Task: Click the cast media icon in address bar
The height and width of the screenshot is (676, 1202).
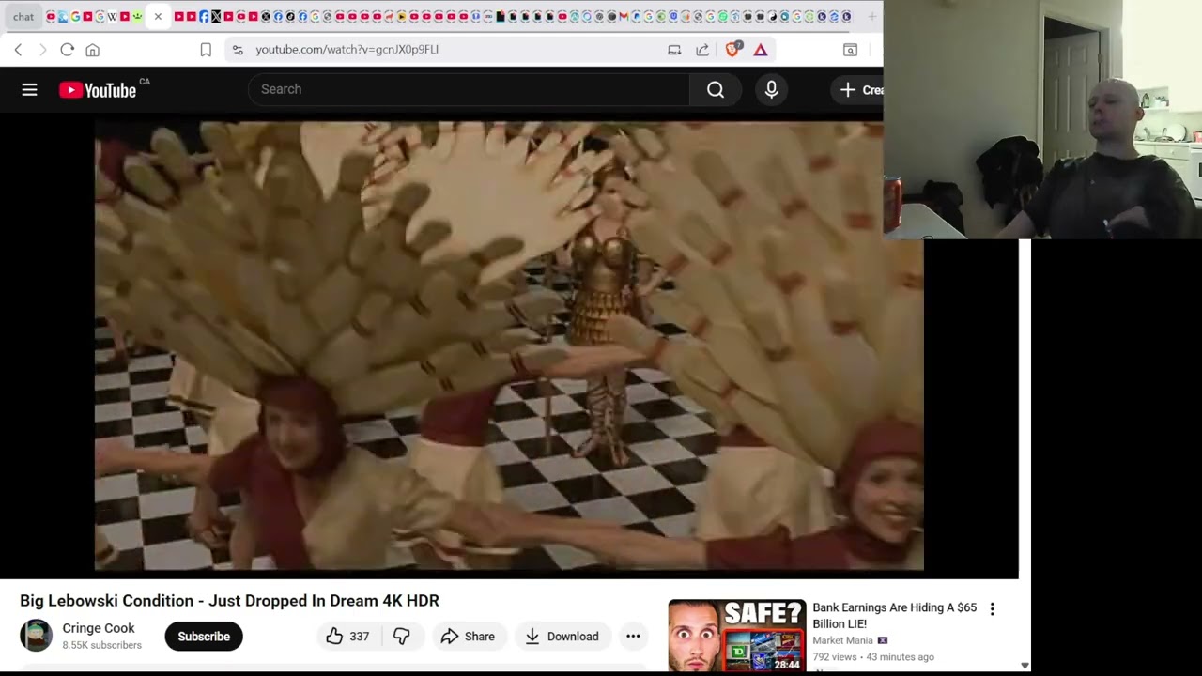Action: click(x=674, y=50)
